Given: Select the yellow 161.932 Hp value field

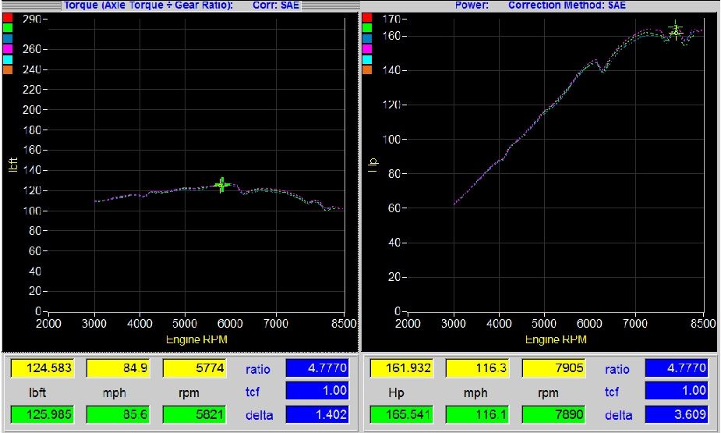Looking at the screenshot, I should (401, 369).
